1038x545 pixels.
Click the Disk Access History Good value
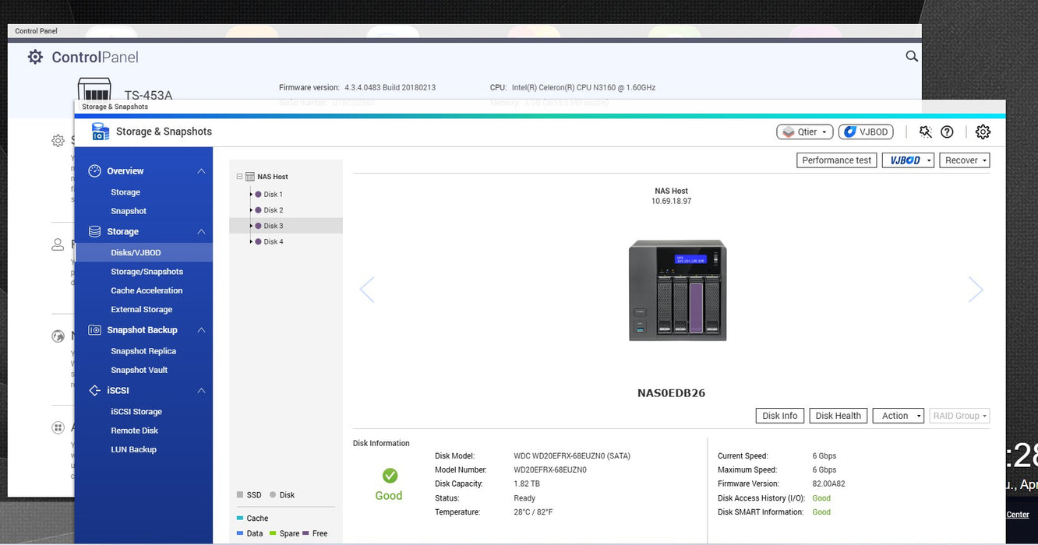(x=821, y=498)
